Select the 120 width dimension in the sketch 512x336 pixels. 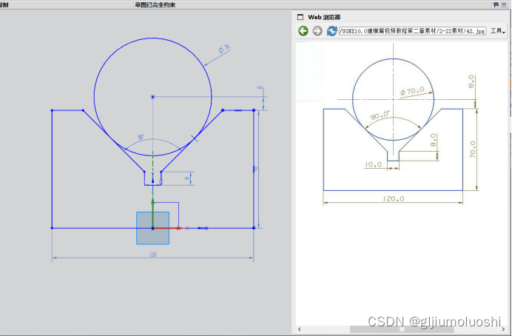pos(153,254)
